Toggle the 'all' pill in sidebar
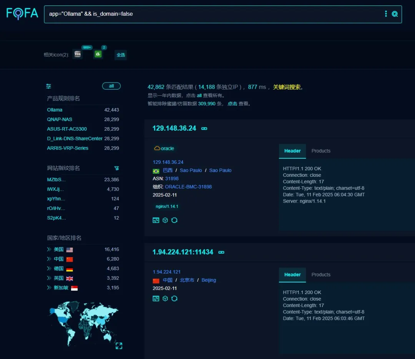Viewport: 415px width, 359px height. [111, 86]
